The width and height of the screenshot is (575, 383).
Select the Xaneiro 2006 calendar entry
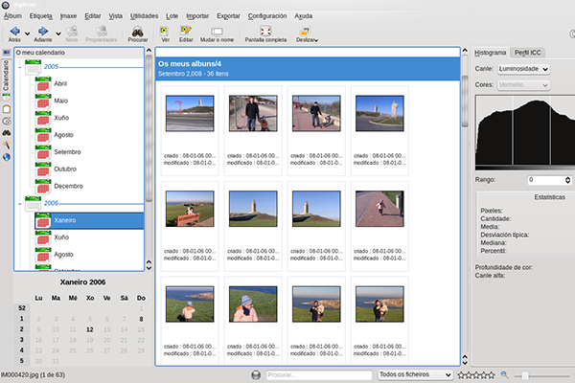[65, 220]
